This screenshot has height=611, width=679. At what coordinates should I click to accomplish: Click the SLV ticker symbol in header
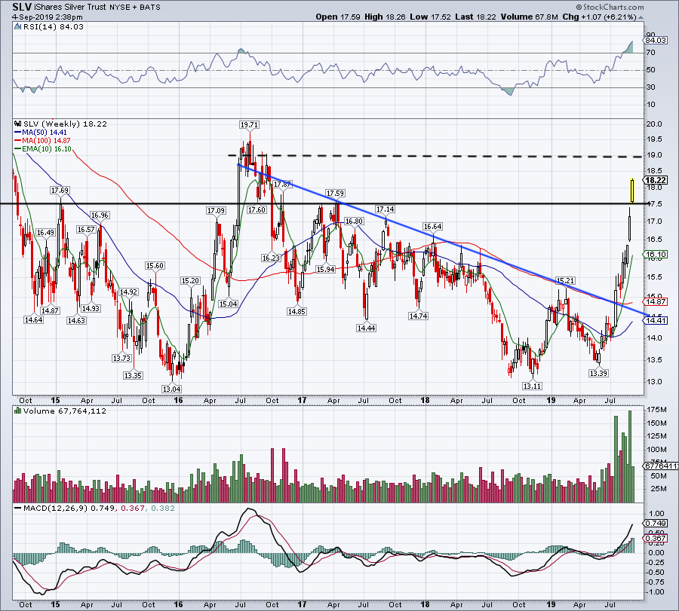click(x=21, y=7)
